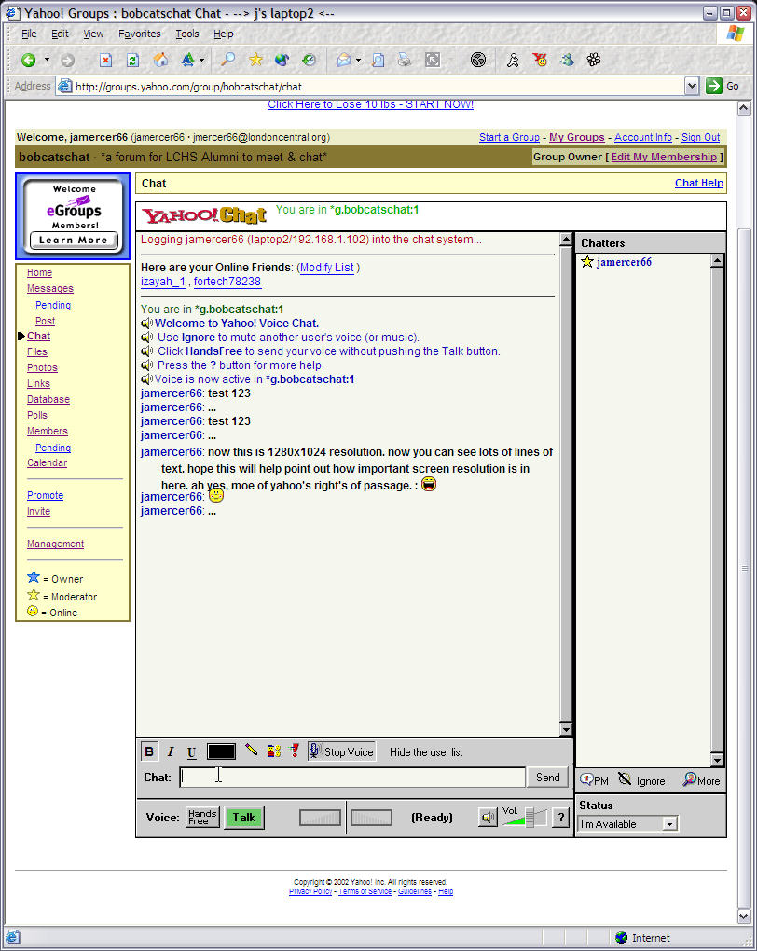Go to the Home page icon
Viewport: 757px width, 951px height.
click(160, 60)
